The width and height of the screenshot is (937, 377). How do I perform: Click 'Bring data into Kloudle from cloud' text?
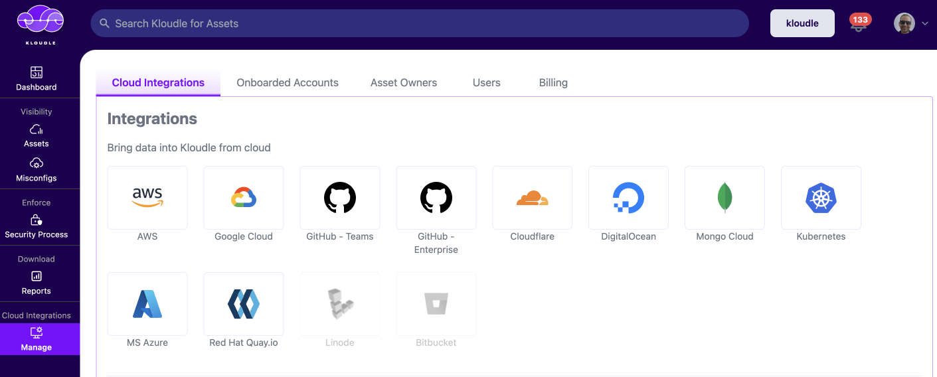coord(189,147)
